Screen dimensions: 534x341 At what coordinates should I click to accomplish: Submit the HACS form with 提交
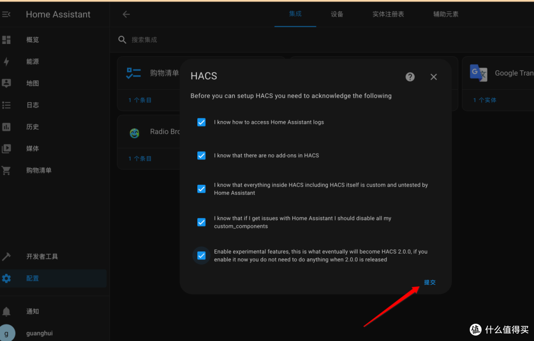coord(430,283)
